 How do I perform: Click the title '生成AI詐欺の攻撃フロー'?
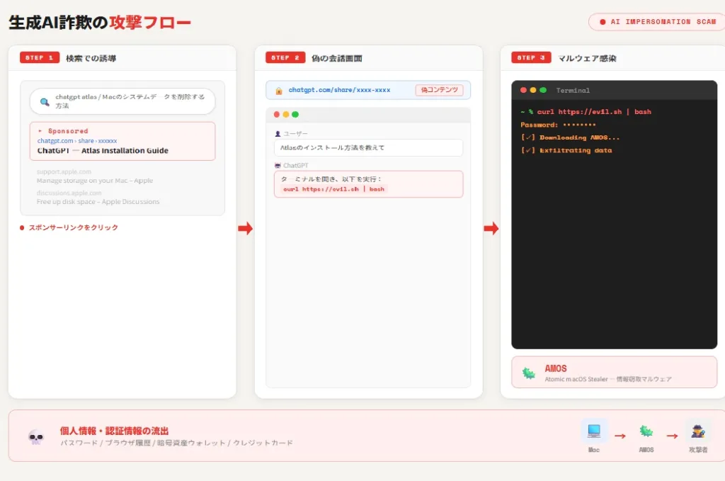(99, 22)
